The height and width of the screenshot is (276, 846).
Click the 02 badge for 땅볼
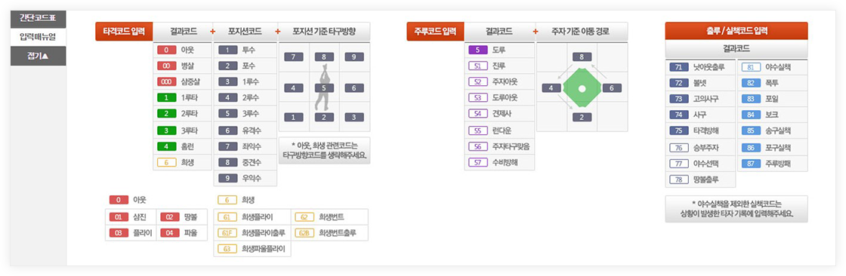169,217
